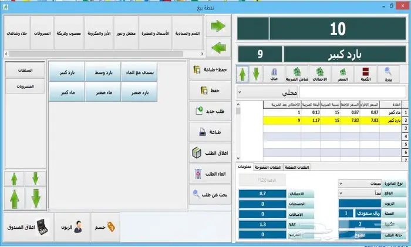Click the green right arrow above the action buttons
The image size is (411, 247).
(x=218, y=26)
